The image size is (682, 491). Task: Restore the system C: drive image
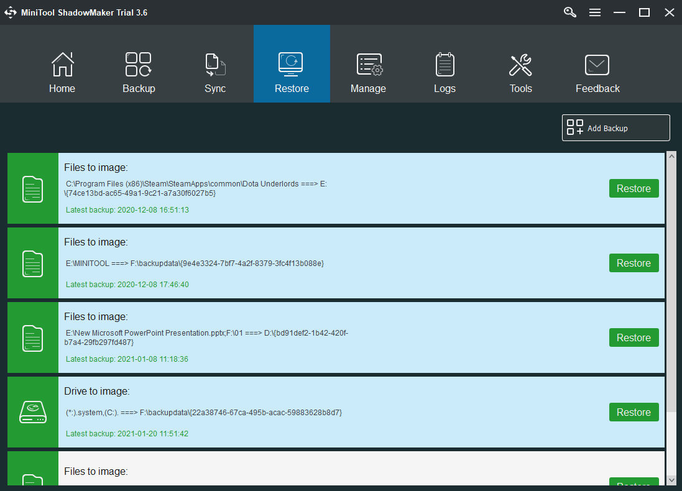(x=634, y=412)
